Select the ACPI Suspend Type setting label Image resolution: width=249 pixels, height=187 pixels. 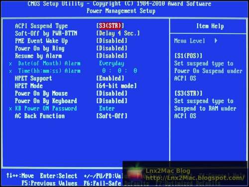pyautogui.click(x=41, y=26)
